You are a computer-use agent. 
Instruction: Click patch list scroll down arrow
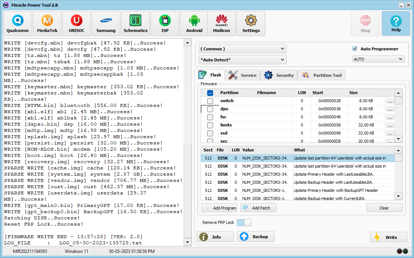(398, 196)
